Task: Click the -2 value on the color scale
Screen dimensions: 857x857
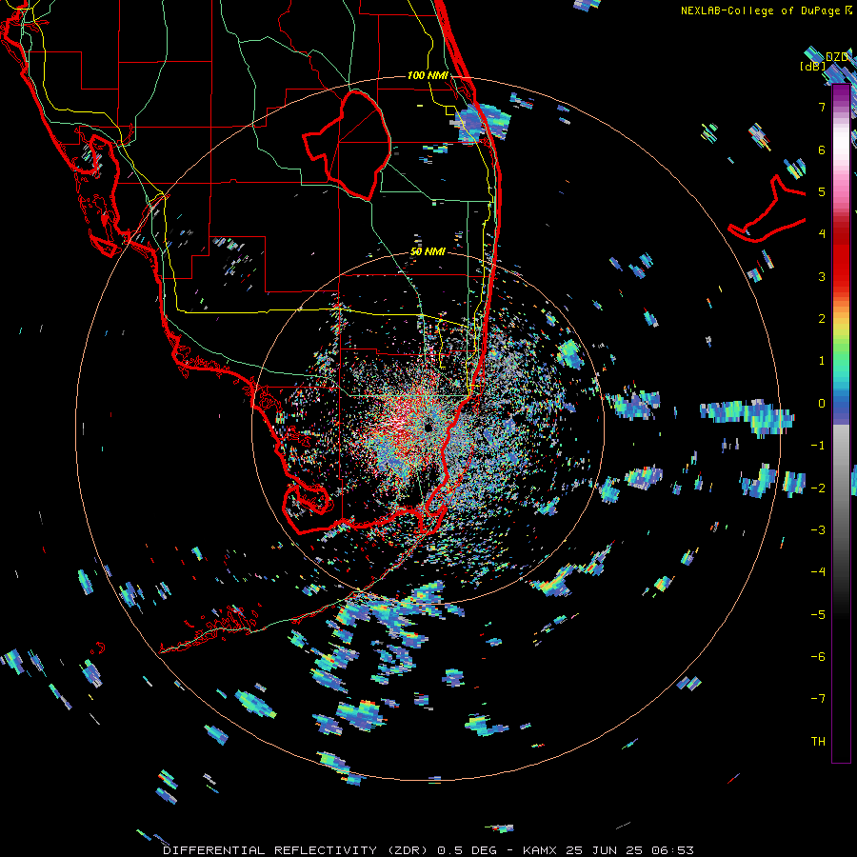Action: click(818, 488)
